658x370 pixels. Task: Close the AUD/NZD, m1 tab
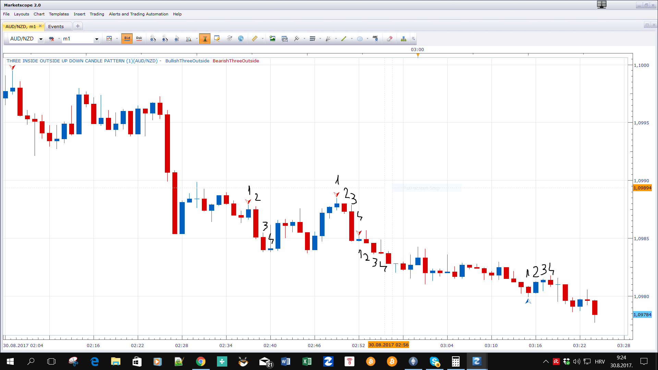click(40, 26)
